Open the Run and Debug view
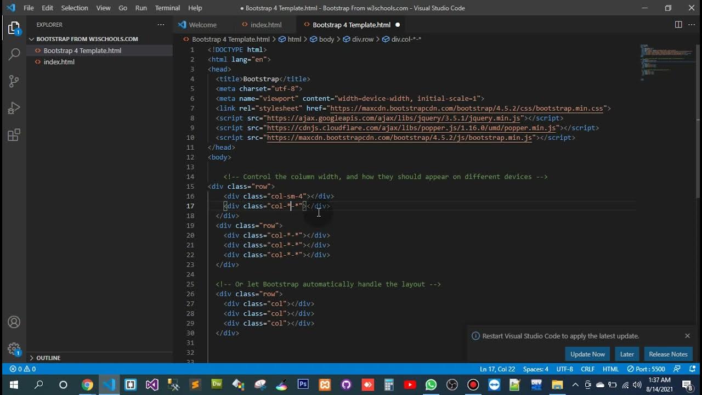Image resolution: width=702 pixels, height=395 pixels. 14,108
